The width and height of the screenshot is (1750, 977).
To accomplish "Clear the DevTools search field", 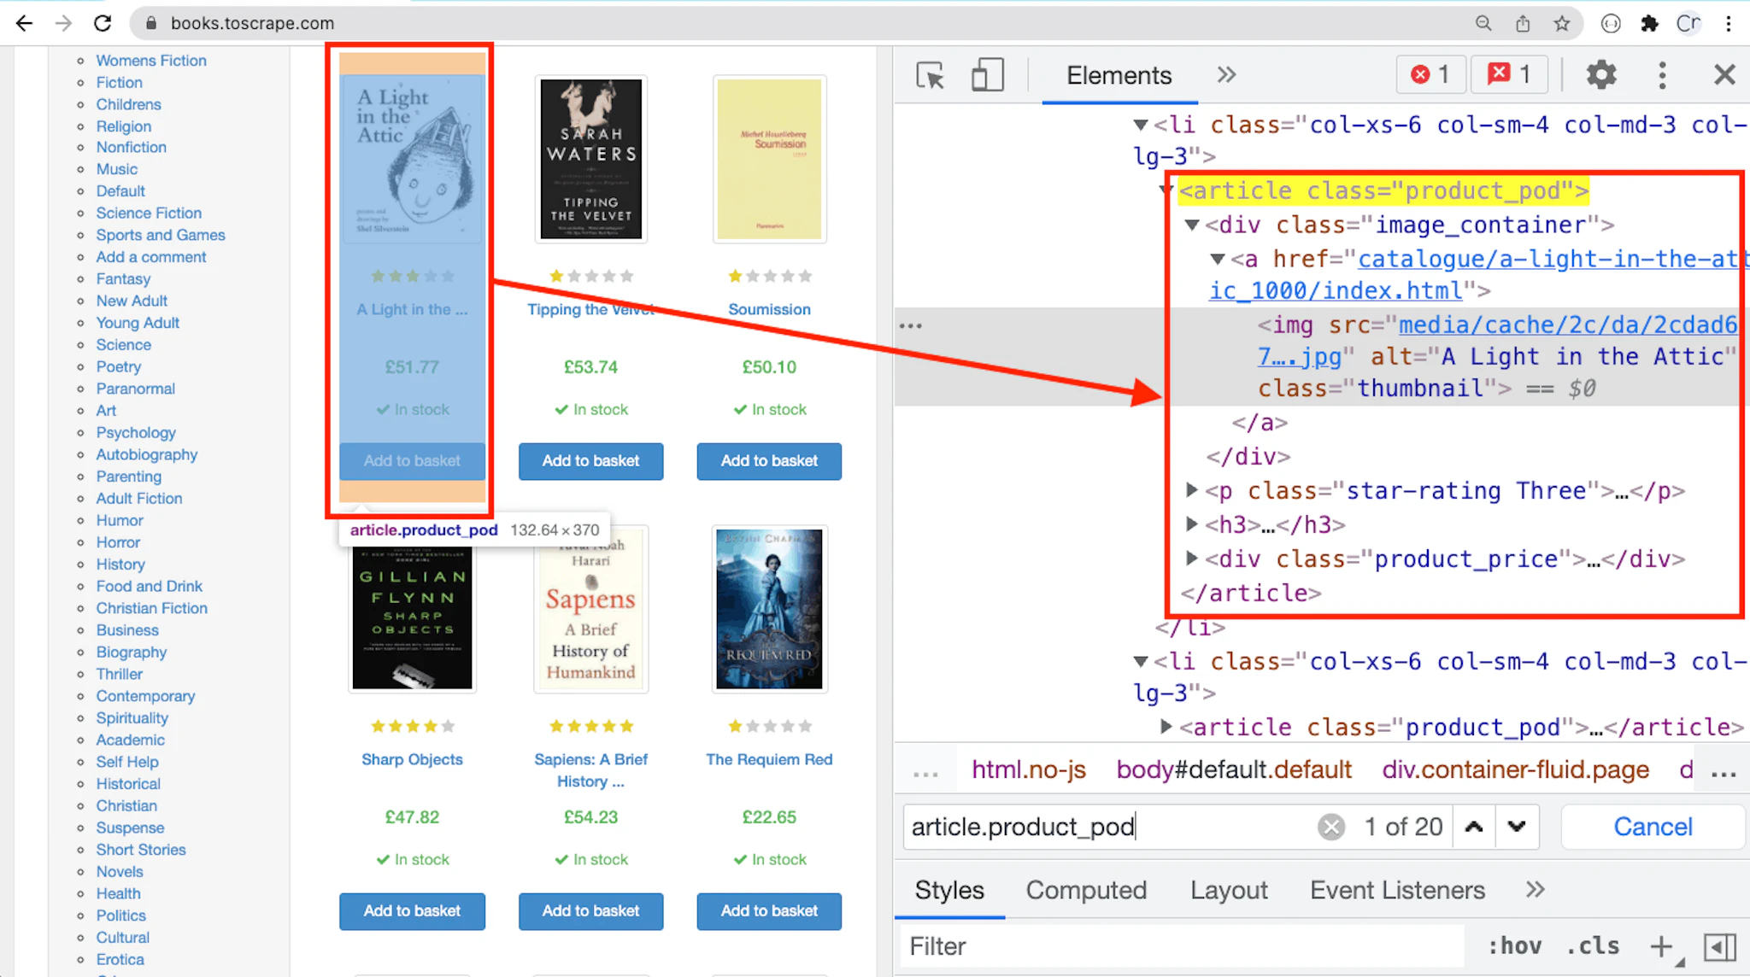I will (x=1330, y=827).
